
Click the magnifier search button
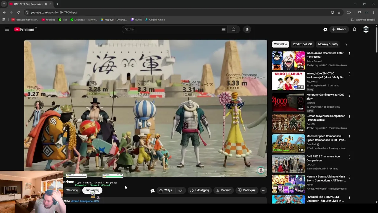pos(234,29)
